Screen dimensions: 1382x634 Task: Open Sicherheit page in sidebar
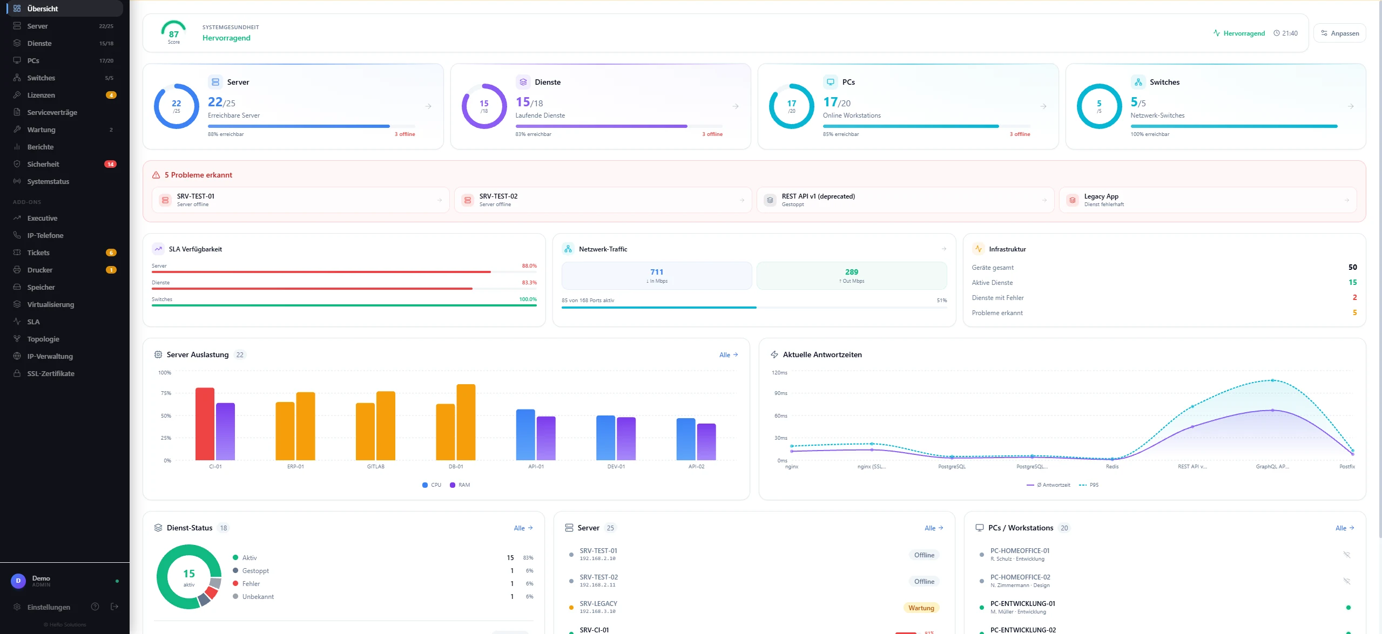pyautogui.click(x=64, y=164)
